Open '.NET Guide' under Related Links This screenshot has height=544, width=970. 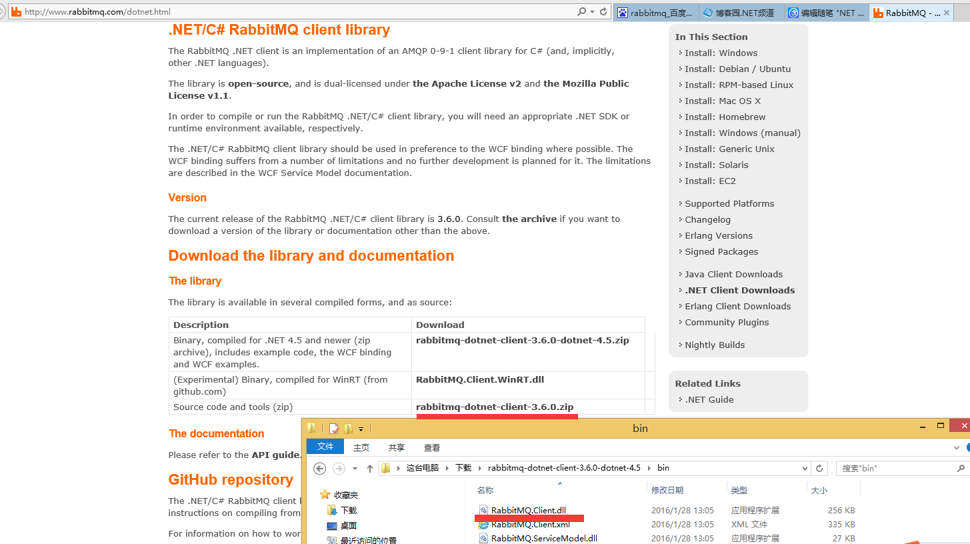coord(709,400)
